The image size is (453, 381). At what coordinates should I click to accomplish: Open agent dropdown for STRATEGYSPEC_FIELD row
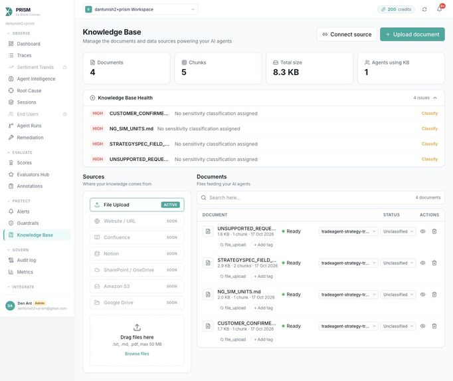click(x=348, y=263)
